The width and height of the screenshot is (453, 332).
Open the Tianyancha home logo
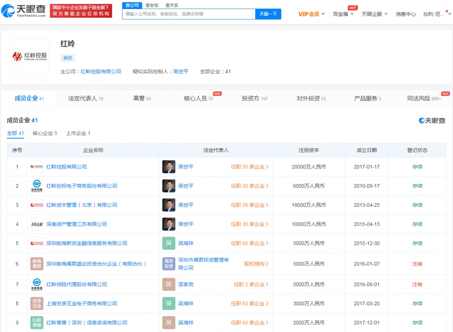click(24, 11)
